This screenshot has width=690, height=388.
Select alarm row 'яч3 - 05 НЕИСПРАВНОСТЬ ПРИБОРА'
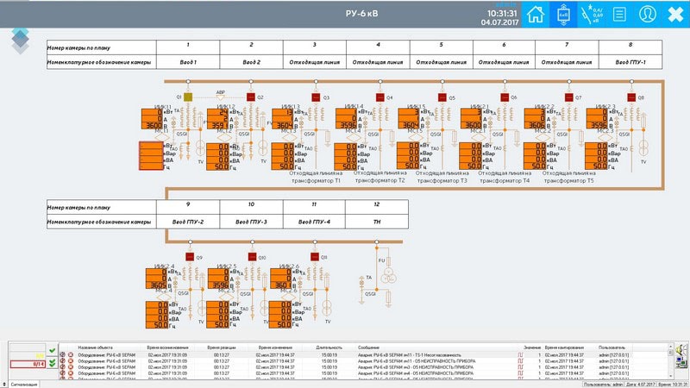(x=363, y=367)
